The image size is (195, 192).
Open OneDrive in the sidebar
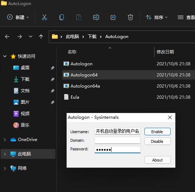point(28,140)
